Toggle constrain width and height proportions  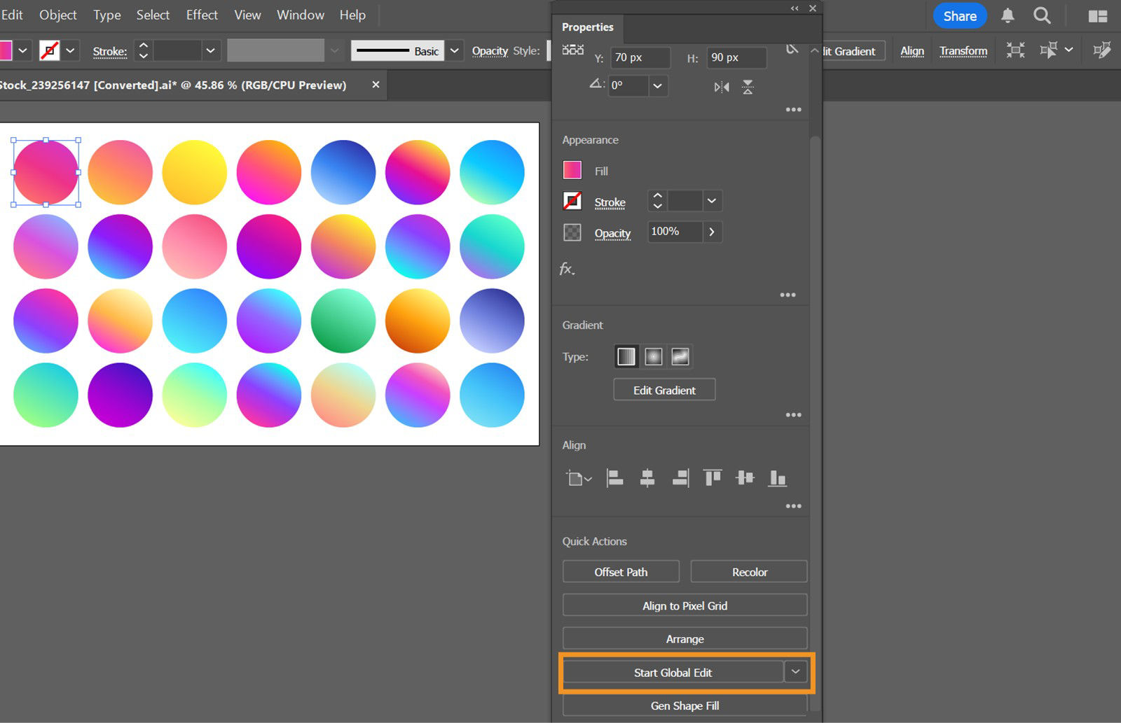click(792, 49)
